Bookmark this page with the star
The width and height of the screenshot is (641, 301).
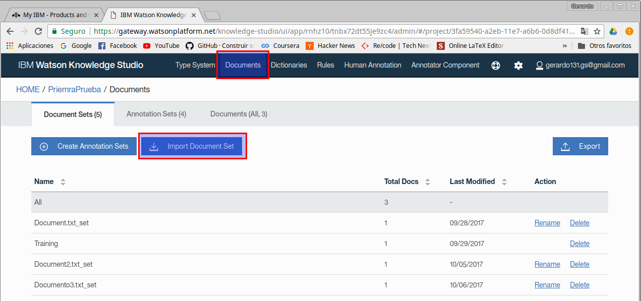click(597, 31)
